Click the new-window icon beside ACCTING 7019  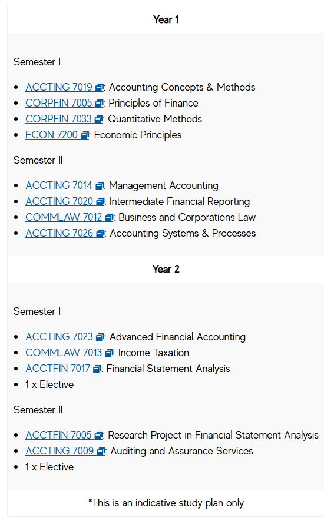100,87
